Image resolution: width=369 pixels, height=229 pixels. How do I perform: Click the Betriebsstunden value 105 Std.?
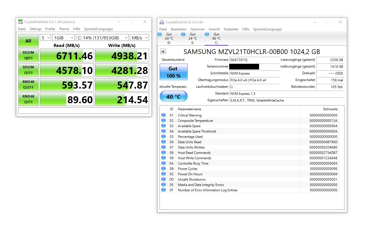[330, 87]
